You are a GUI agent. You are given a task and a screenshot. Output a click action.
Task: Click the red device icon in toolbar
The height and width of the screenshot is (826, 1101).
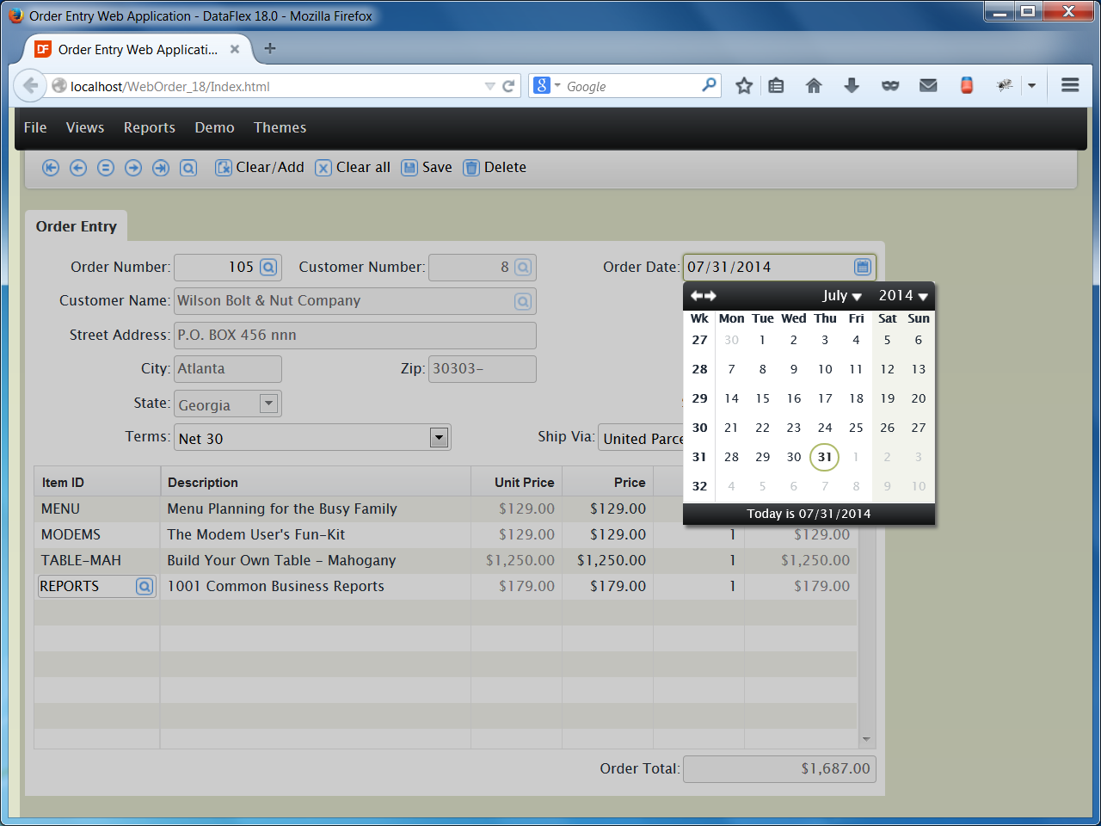tap(967, 85)
